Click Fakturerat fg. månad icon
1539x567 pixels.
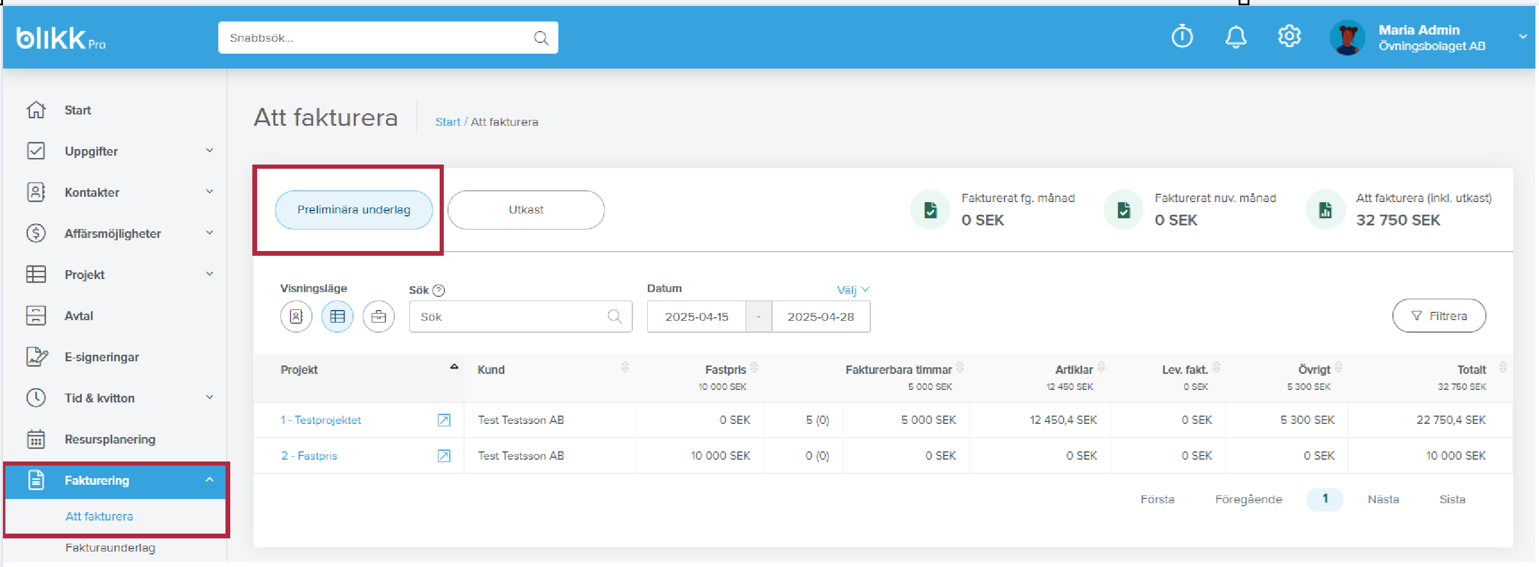coord(930,210)
